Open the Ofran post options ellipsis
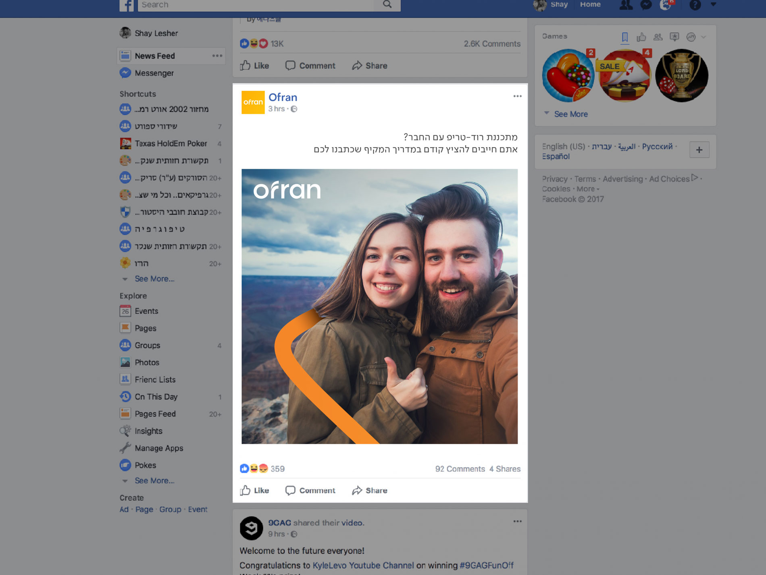The height and width of the screenshot is (575, 766). pyautogui.click(x=517, y=96)
